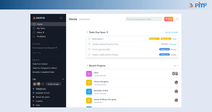Screen dimensions: 212x112
Task: Collapse the Recent Projects section
Action: (x=87, y=65)
